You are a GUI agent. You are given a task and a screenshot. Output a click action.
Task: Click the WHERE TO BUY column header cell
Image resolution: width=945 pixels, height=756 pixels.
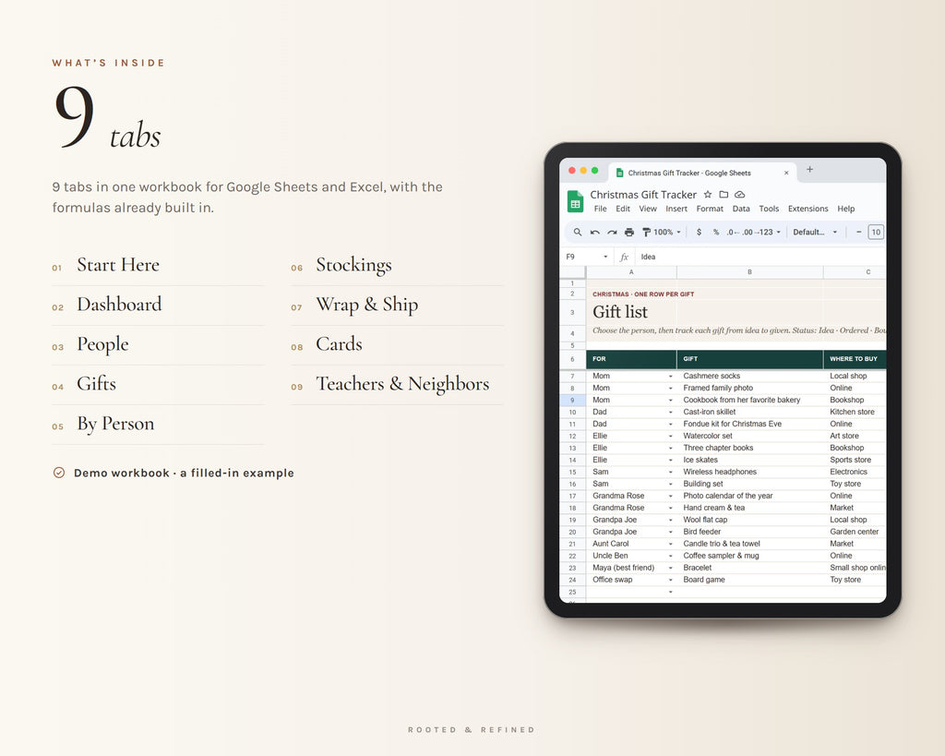tap(855, 359)
